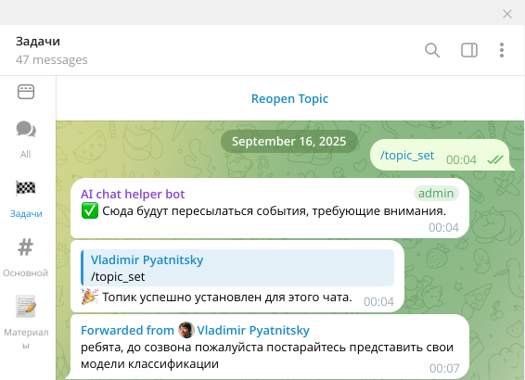The height and width of the screenshot is (380, 525).
Task: Click the double-check read receipt icon
Action: [x=495, y=159]
